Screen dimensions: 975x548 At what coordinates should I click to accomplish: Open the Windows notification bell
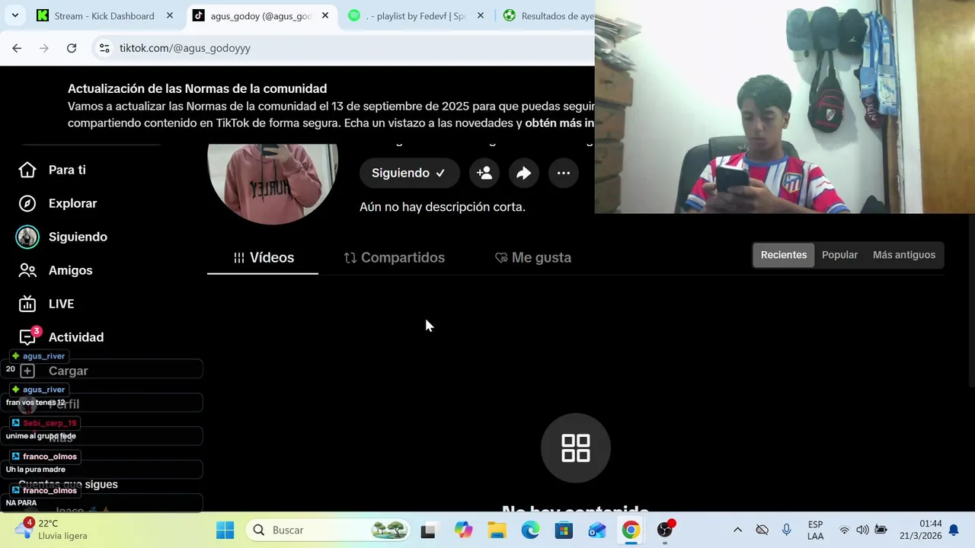click(x=954, y=530)
